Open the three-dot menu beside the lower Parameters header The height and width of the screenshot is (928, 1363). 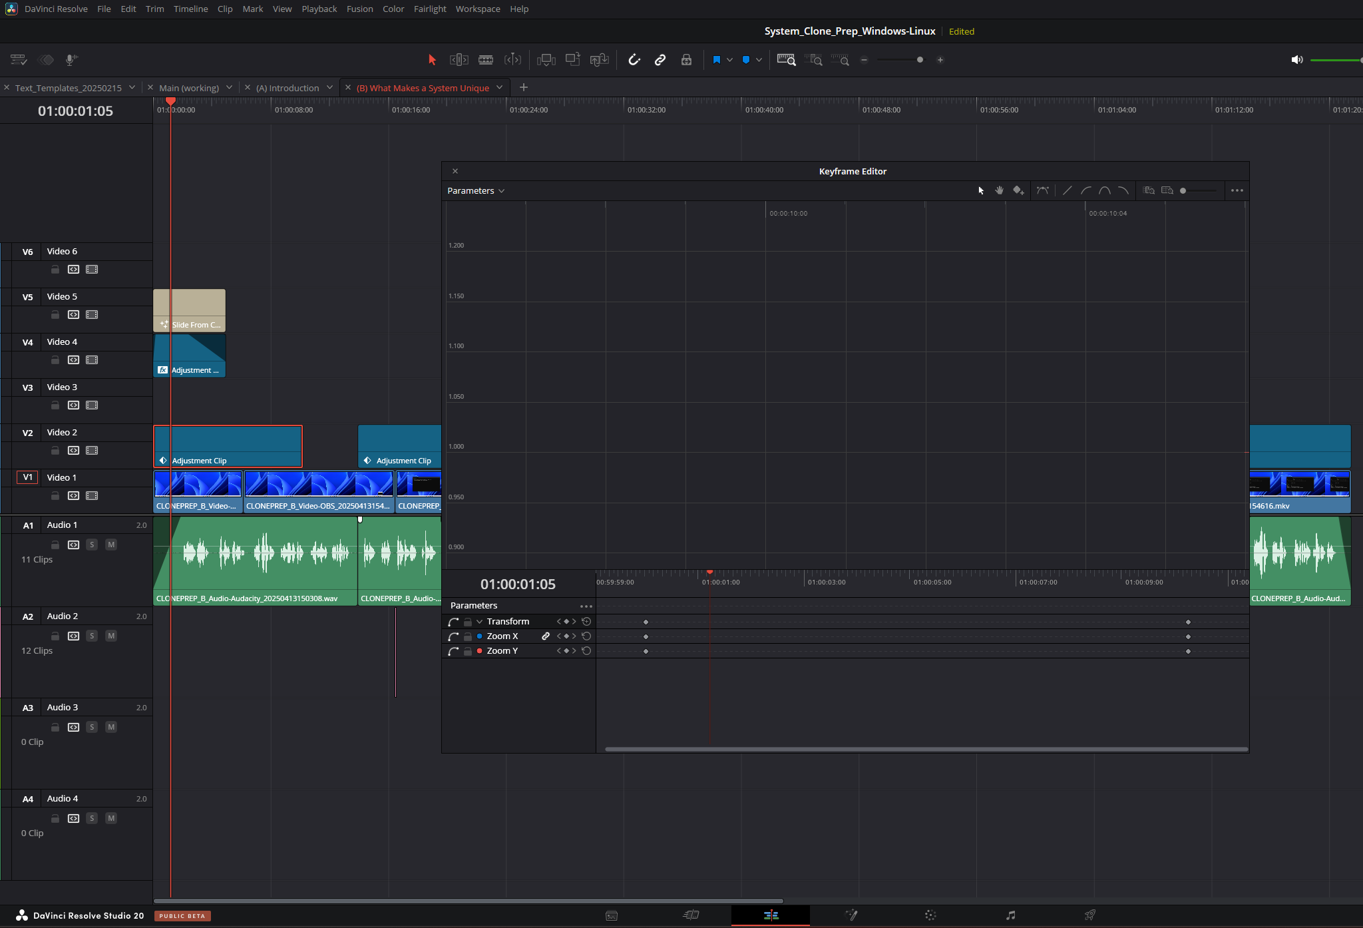pyautogui.click(x=586, y=606)
